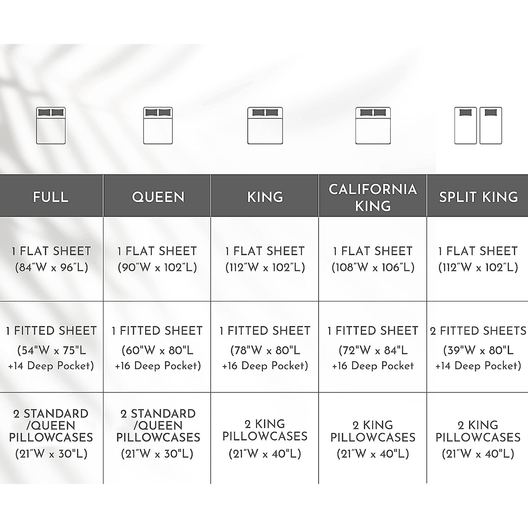Click the Split King twin beds icon
The width and height of the screenshot is (528, 528).
[x=478, y=125]
